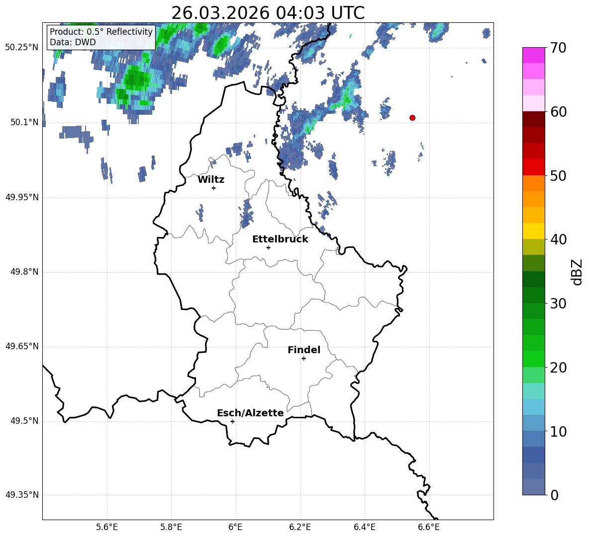
Task: Click the Esch/Alzette station cross marker
Action: (x=232, y=421)
